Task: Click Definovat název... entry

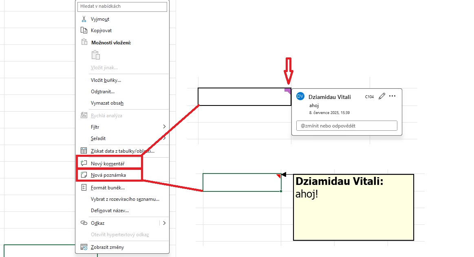Action: [x=110, y=211]
